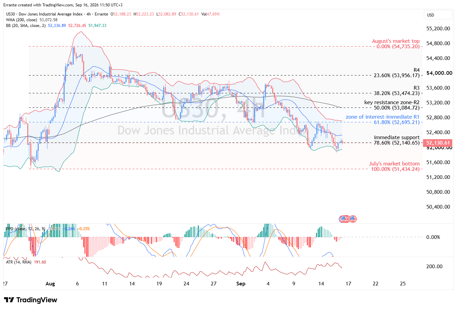The image size is (457, 310).
Task: Click the August's market top label
Action: 396,41
